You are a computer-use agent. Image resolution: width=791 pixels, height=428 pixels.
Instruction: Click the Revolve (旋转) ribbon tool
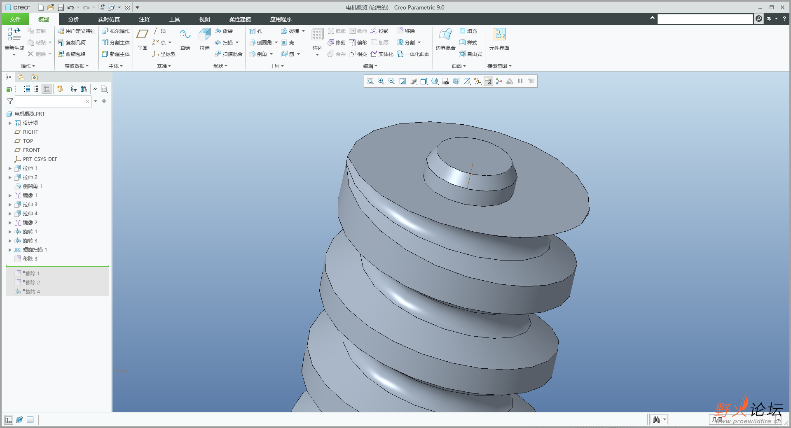pyautogui.click(x=224, y=31)
